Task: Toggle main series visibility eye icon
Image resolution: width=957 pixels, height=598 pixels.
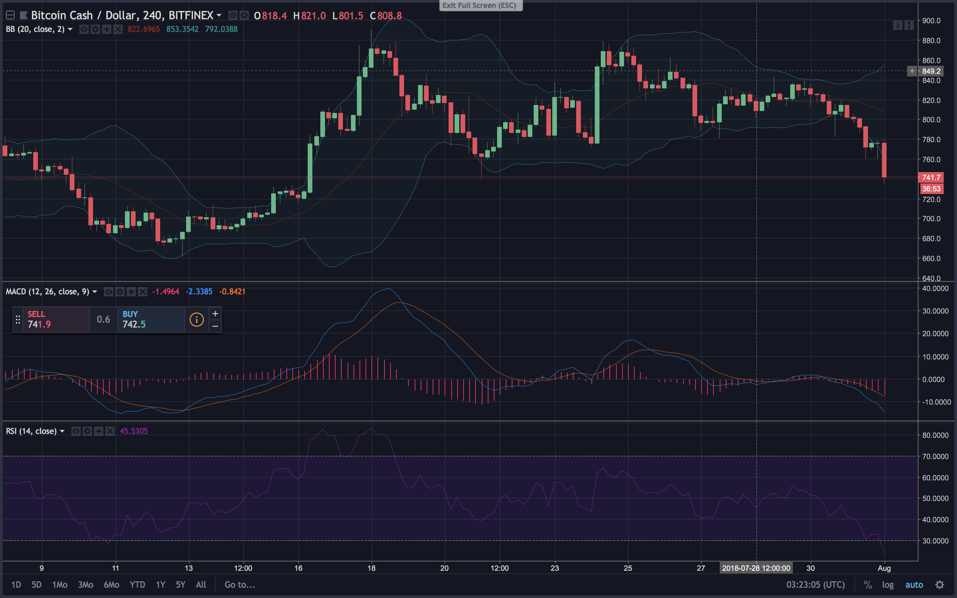Action: click(233, 15)
